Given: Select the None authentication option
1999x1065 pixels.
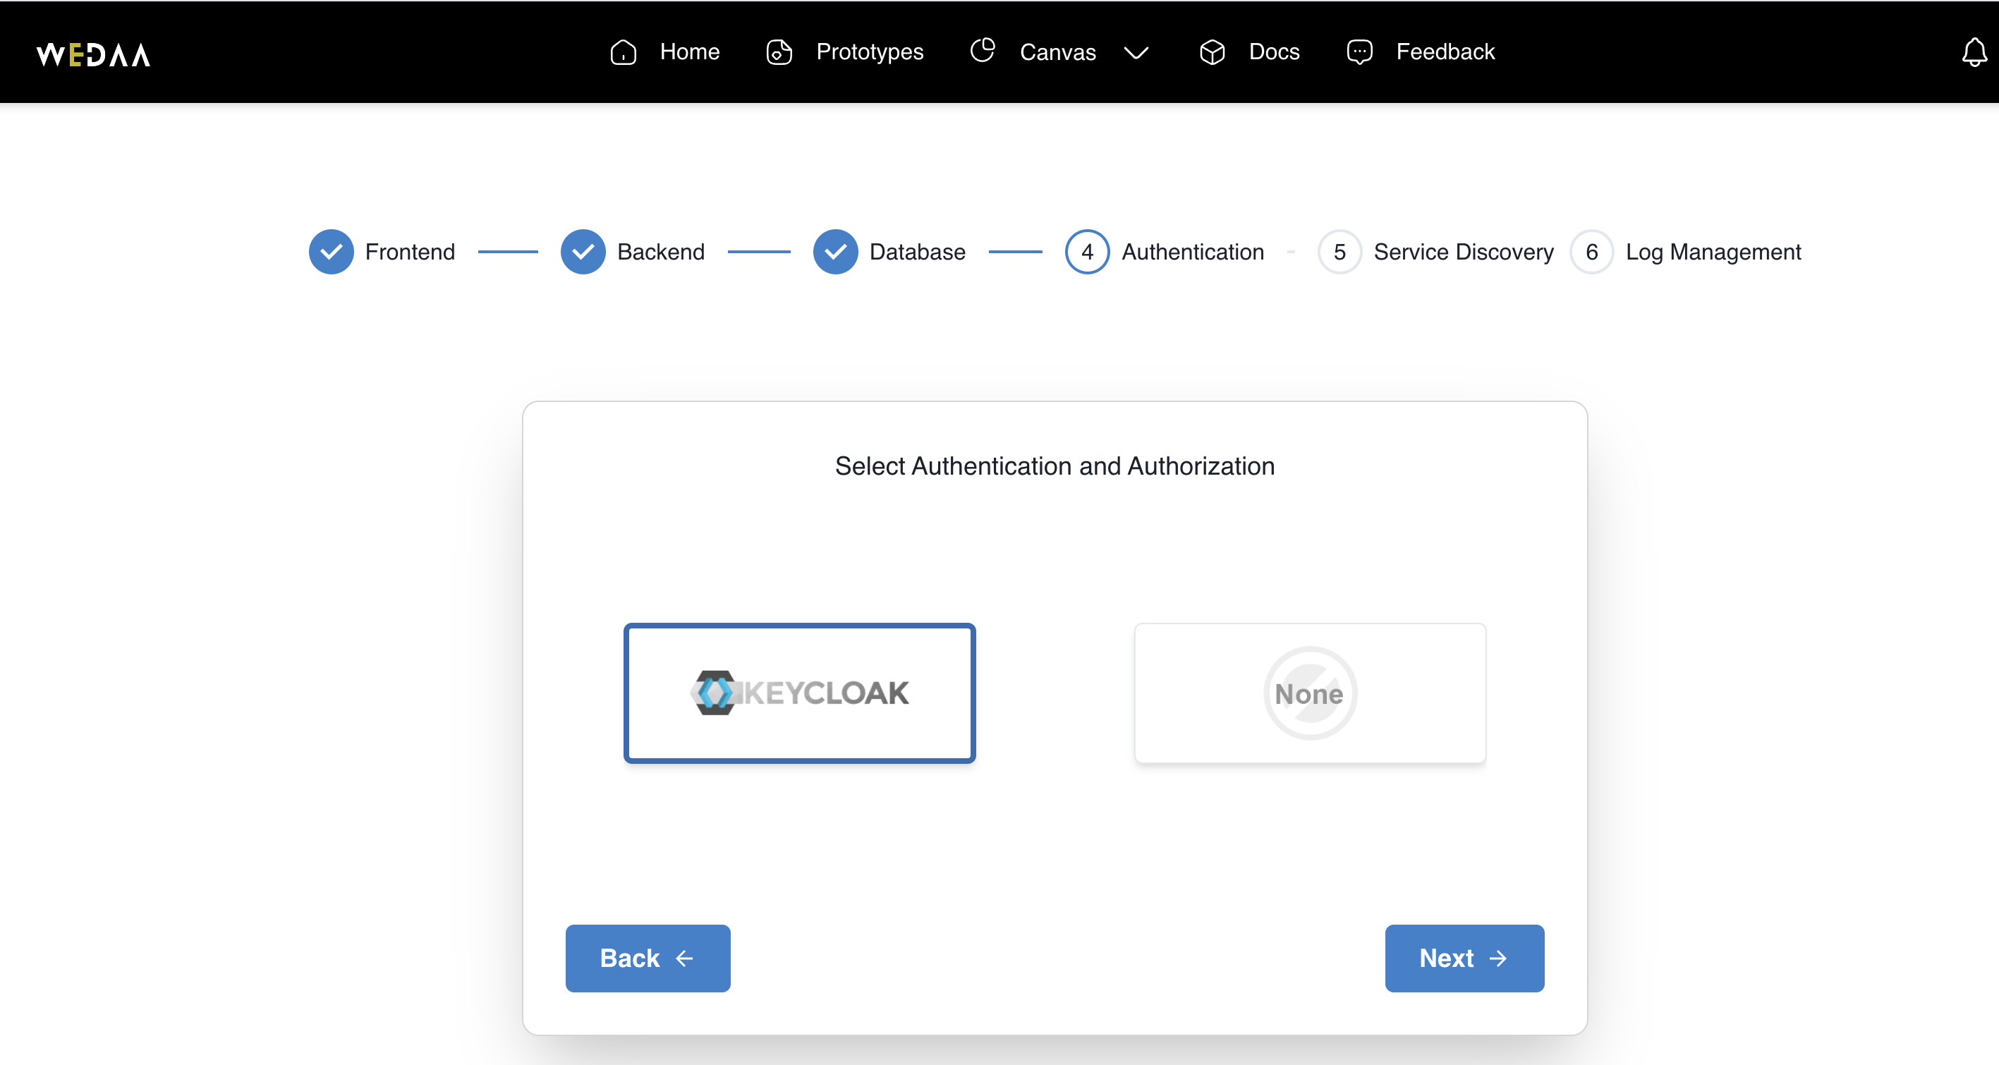Looking at the screenshot, I should [1310, 693].
